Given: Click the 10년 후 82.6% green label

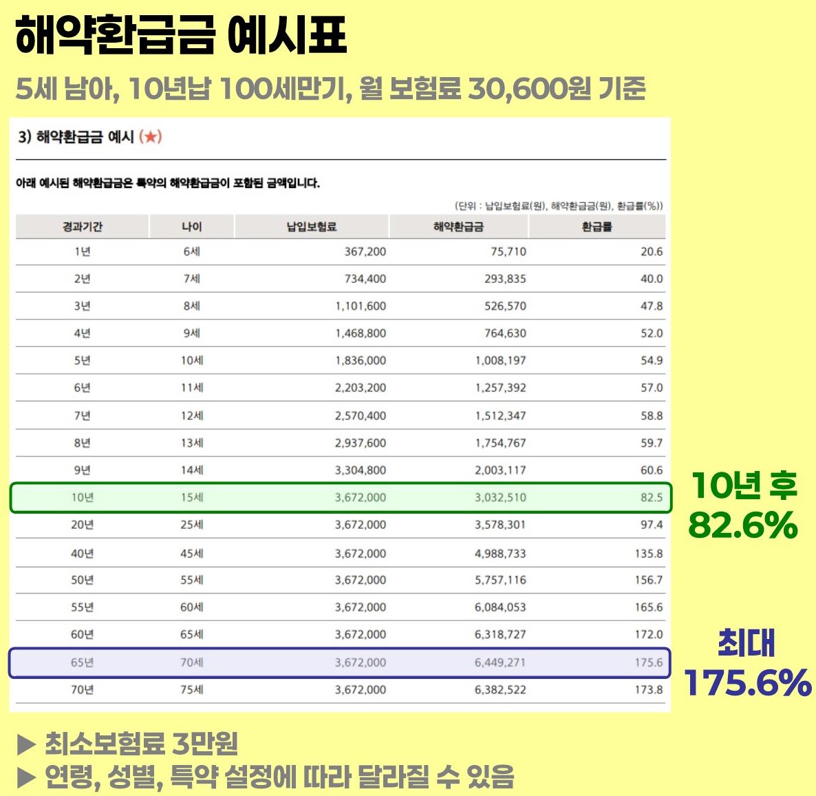Looking at the screenshot, I should pyautogui.click(x=744, y=505).
